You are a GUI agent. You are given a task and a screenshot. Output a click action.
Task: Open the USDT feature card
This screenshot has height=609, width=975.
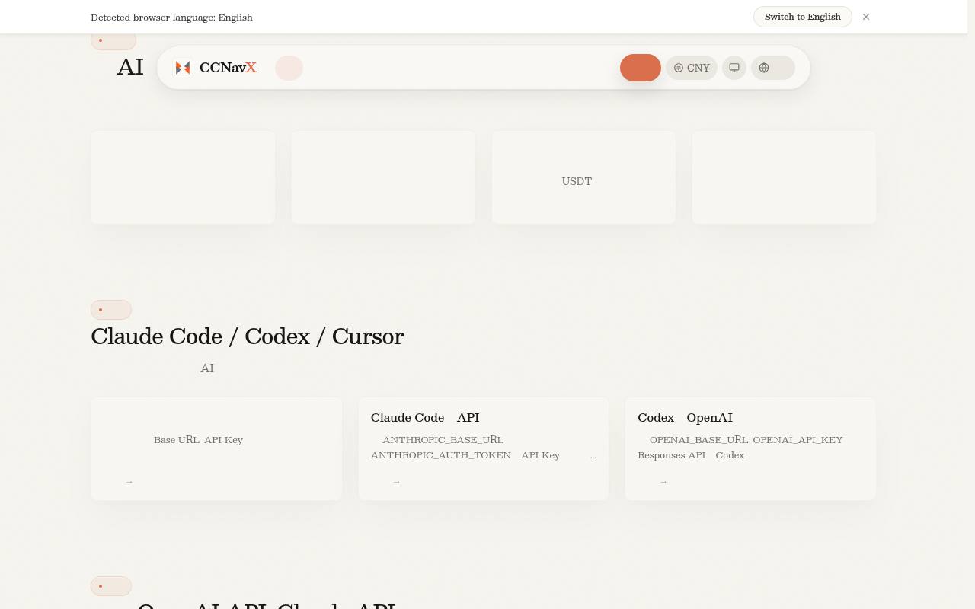pyautogui.click(x=583, y=177)
